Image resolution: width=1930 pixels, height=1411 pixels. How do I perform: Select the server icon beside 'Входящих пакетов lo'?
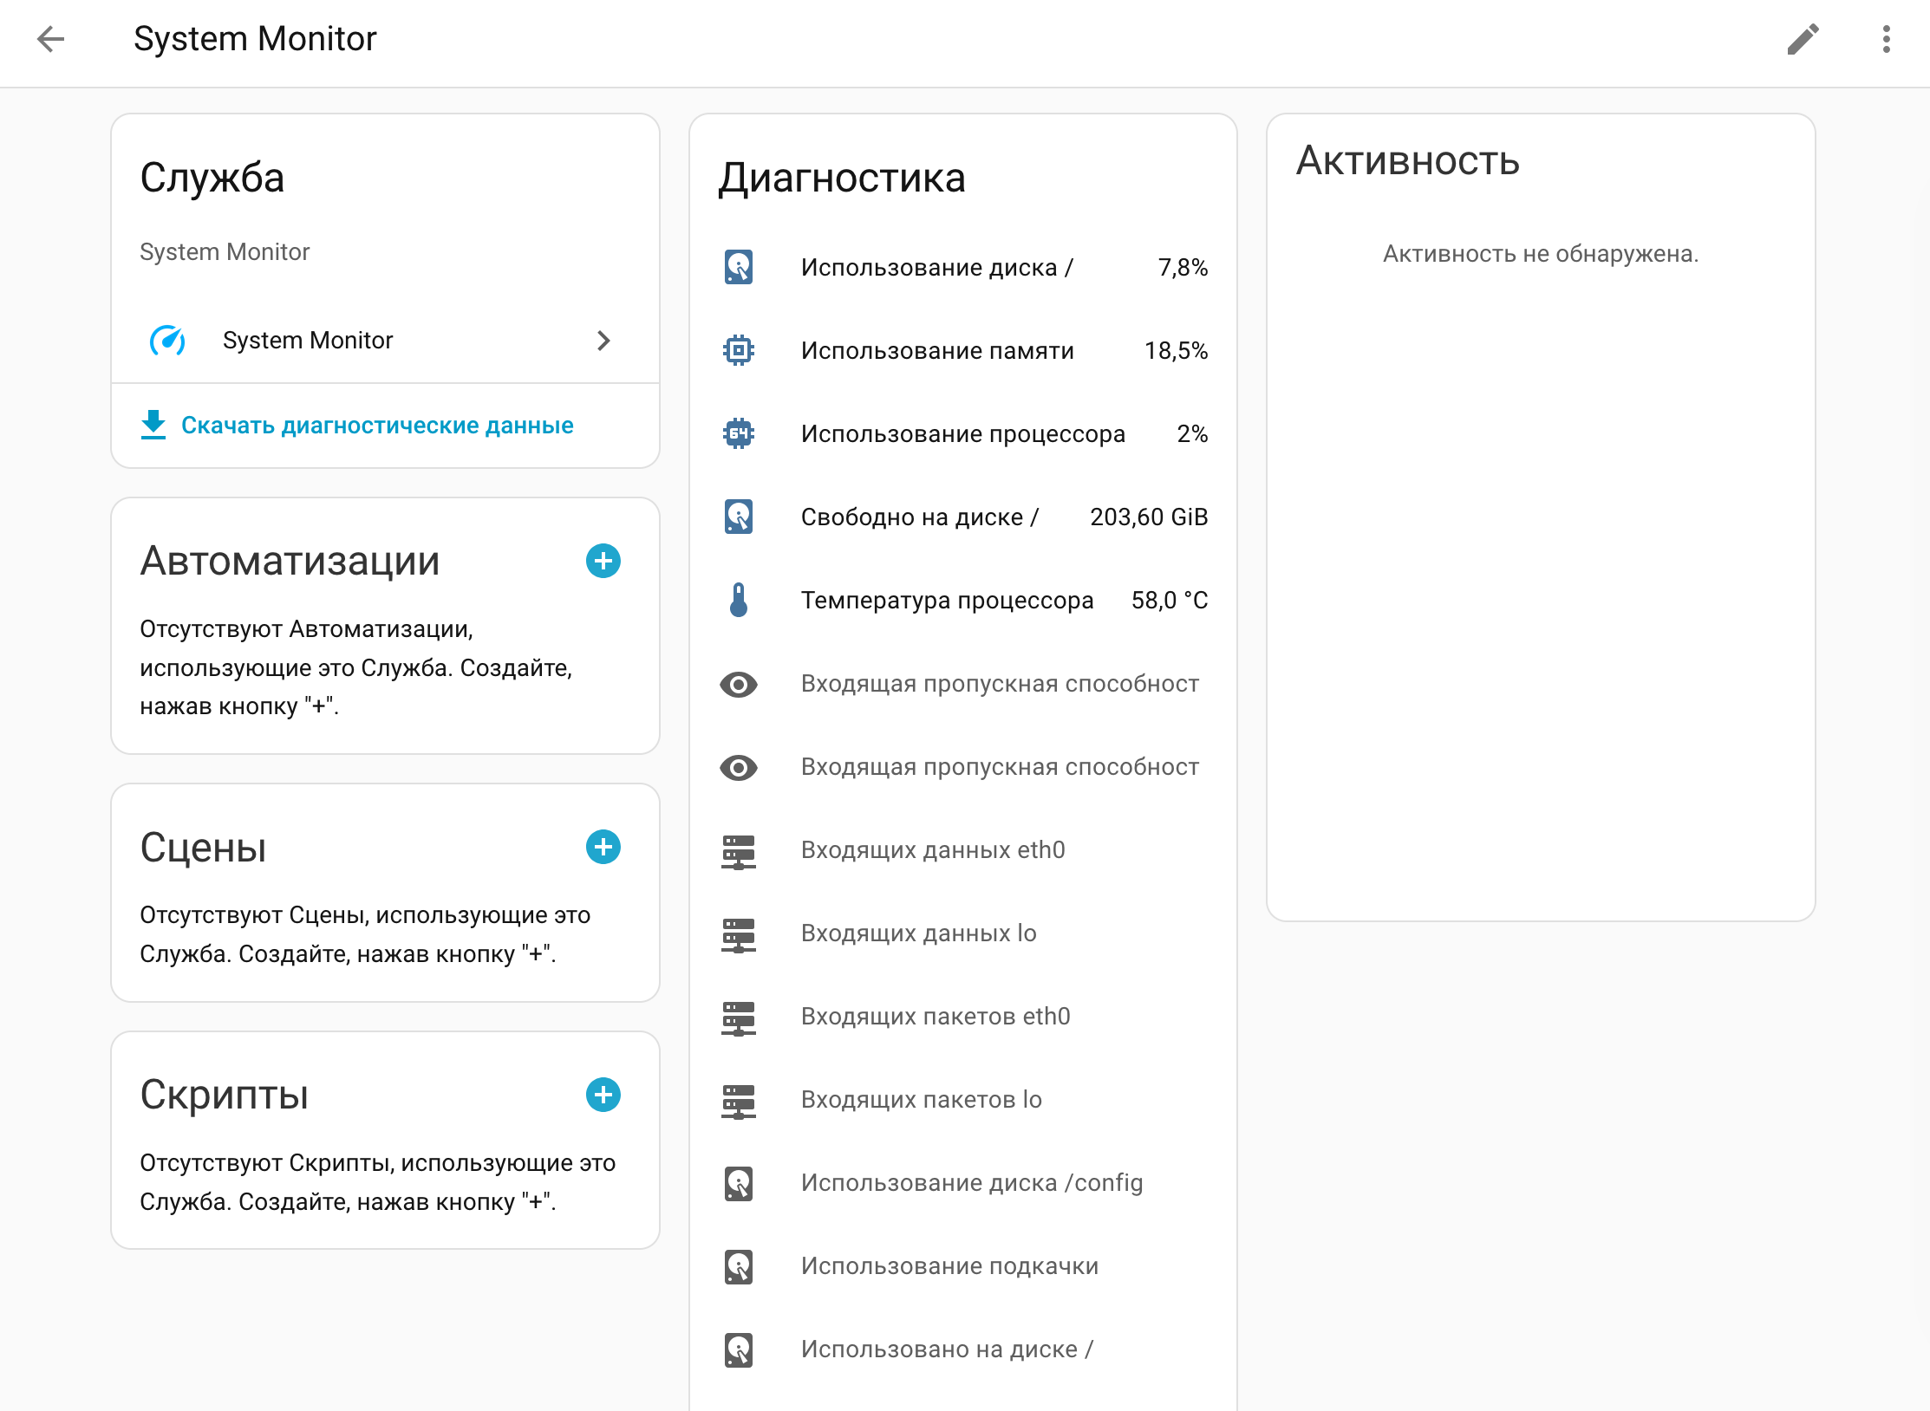(738, 1101)
